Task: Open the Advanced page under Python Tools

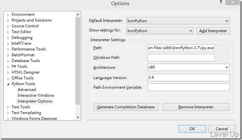Action: 27,90
